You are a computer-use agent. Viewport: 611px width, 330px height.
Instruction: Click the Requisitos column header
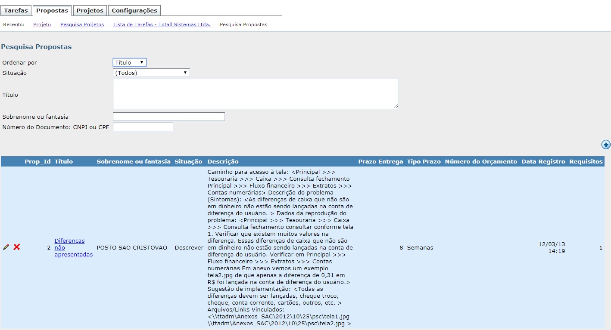(x=586, y=161)
